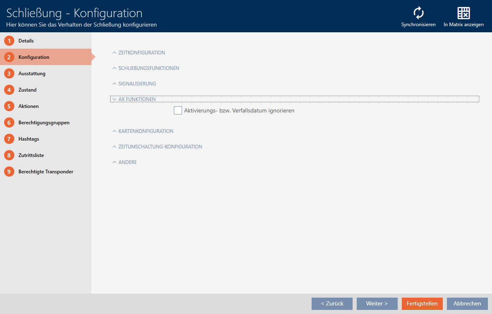Click the Abbrechen button
Screen dimensions: 492x314
coord(467,304)
